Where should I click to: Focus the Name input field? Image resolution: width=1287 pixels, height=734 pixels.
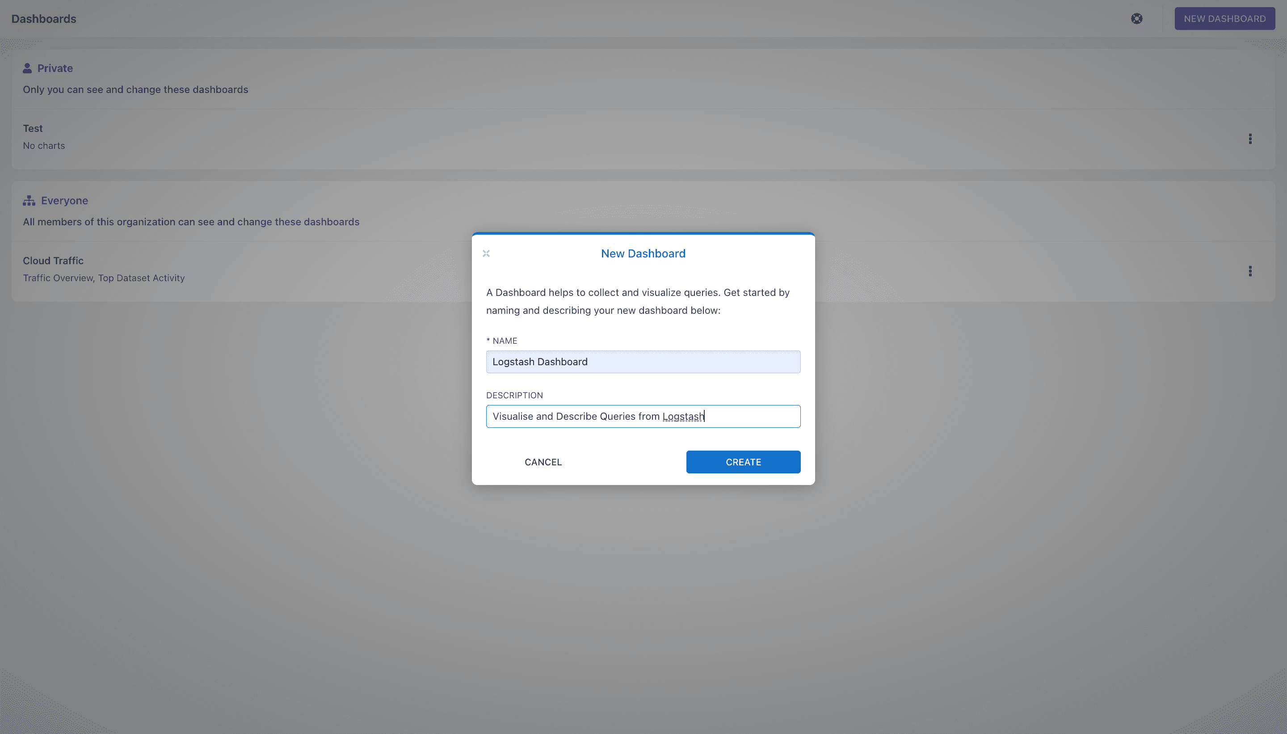[x=643, y=362]
